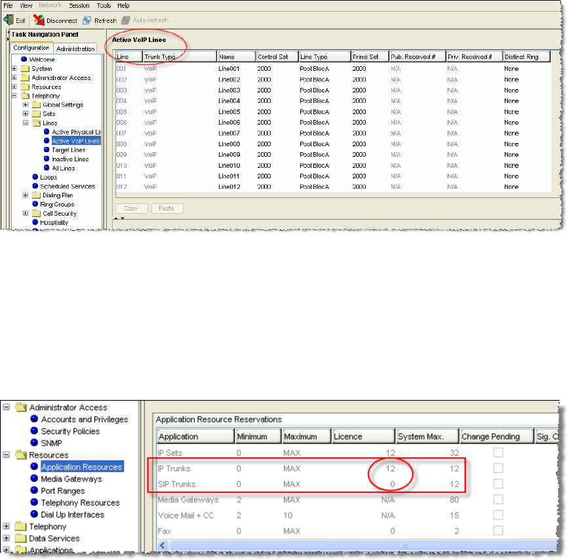The image size is (567, 560).
Task: Toggle Change Pending checkbox for IP Sets
Action: click(498, 452)
